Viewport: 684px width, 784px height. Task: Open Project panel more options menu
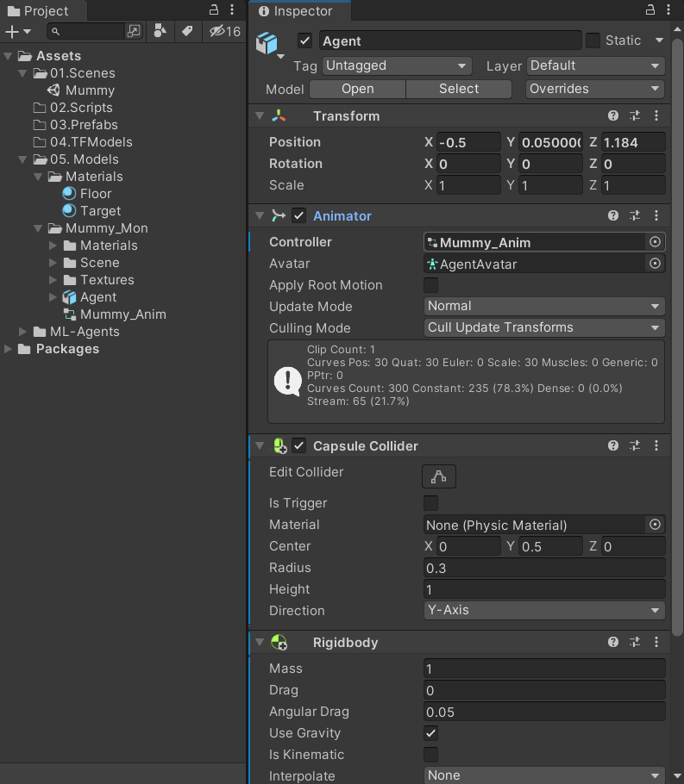232,9
